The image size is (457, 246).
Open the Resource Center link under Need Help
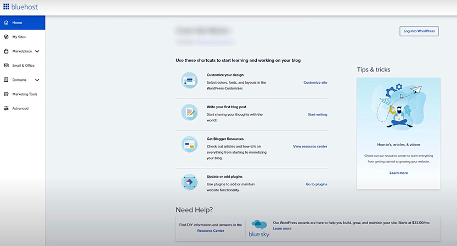(211, 231)
